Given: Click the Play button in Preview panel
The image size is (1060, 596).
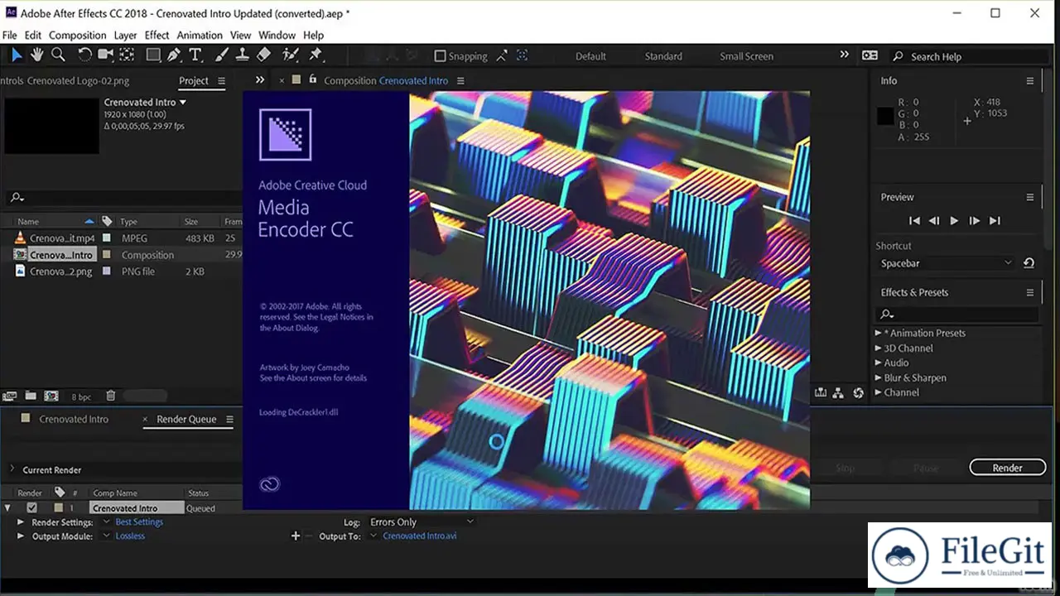Looking at the screenshot, I should (954, 221).
